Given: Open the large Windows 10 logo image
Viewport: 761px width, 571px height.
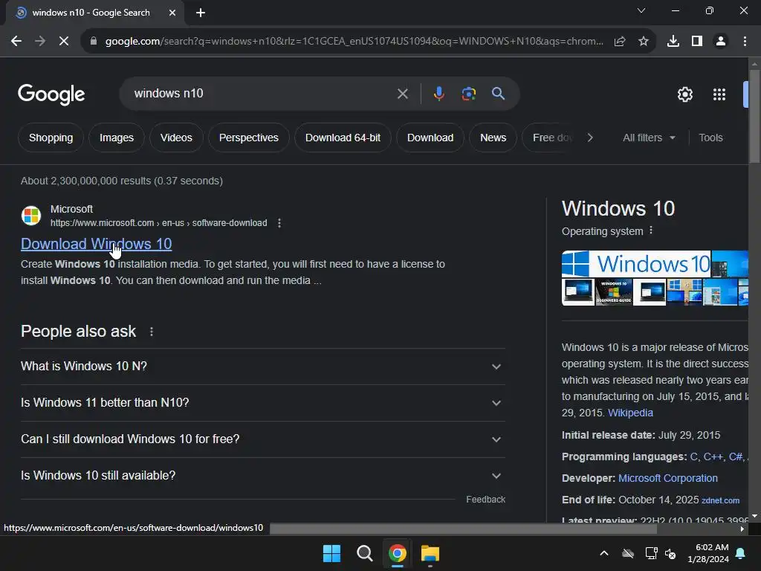Looking at the screenshot, I should click(636, 264).
